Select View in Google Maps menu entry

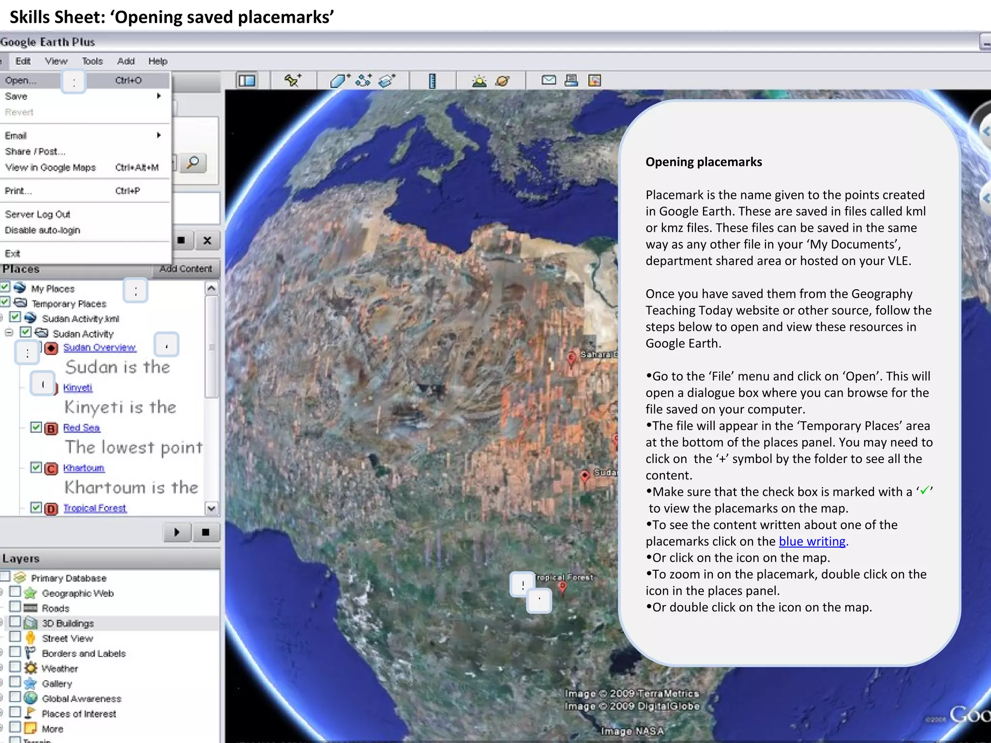click(x=85, y=167)
